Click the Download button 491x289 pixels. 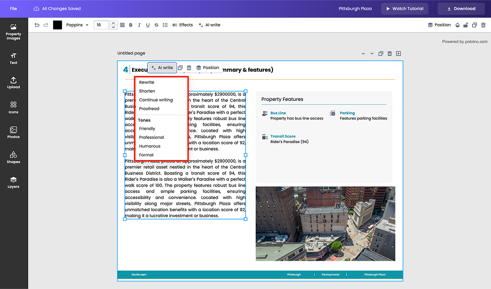click(461, 9)
